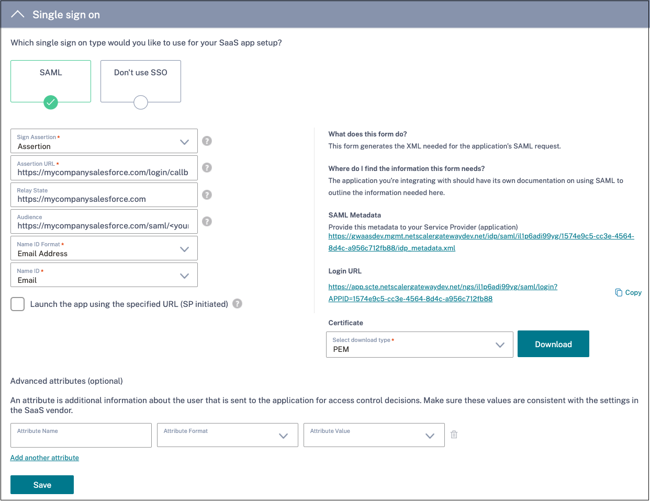The width and height of the screenshot is (650, 503).
Task: Open the idp_metadata.xml SAML metadata link
Action: coord(481,242)
